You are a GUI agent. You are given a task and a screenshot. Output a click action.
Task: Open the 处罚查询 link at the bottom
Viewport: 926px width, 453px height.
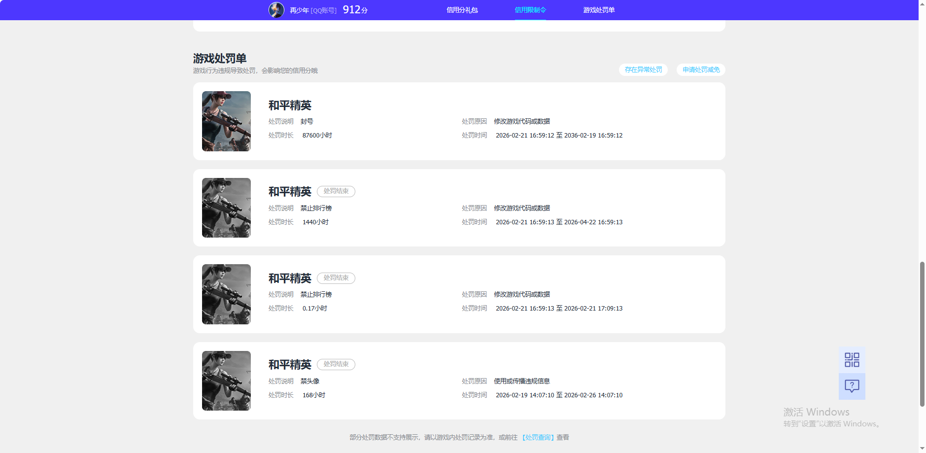(x=538, y=437)
